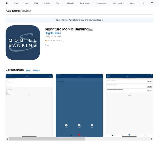Image resolution: width=159 pixels, height=145 pixels.
Task: Open the Store menu item
Action: tap(16, 3)
